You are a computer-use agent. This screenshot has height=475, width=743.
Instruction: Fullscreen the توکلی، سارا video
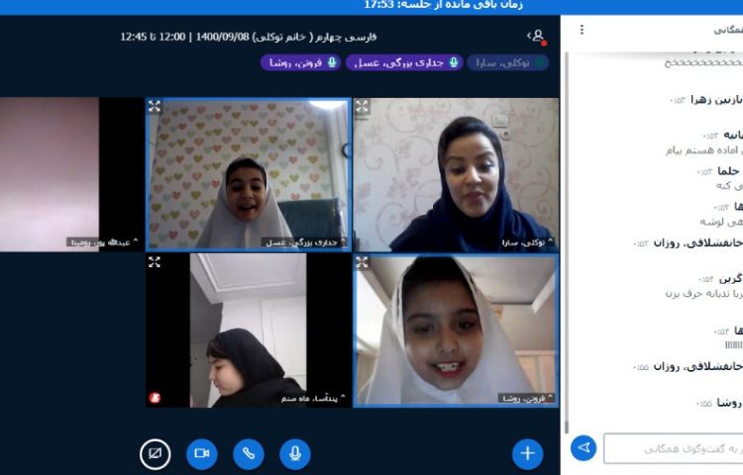coord(362,106)
